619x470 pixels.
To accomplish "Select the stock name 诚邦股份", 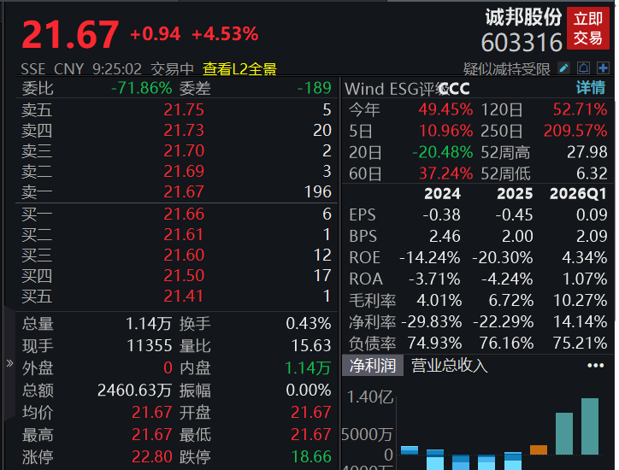I will point(523,17).
